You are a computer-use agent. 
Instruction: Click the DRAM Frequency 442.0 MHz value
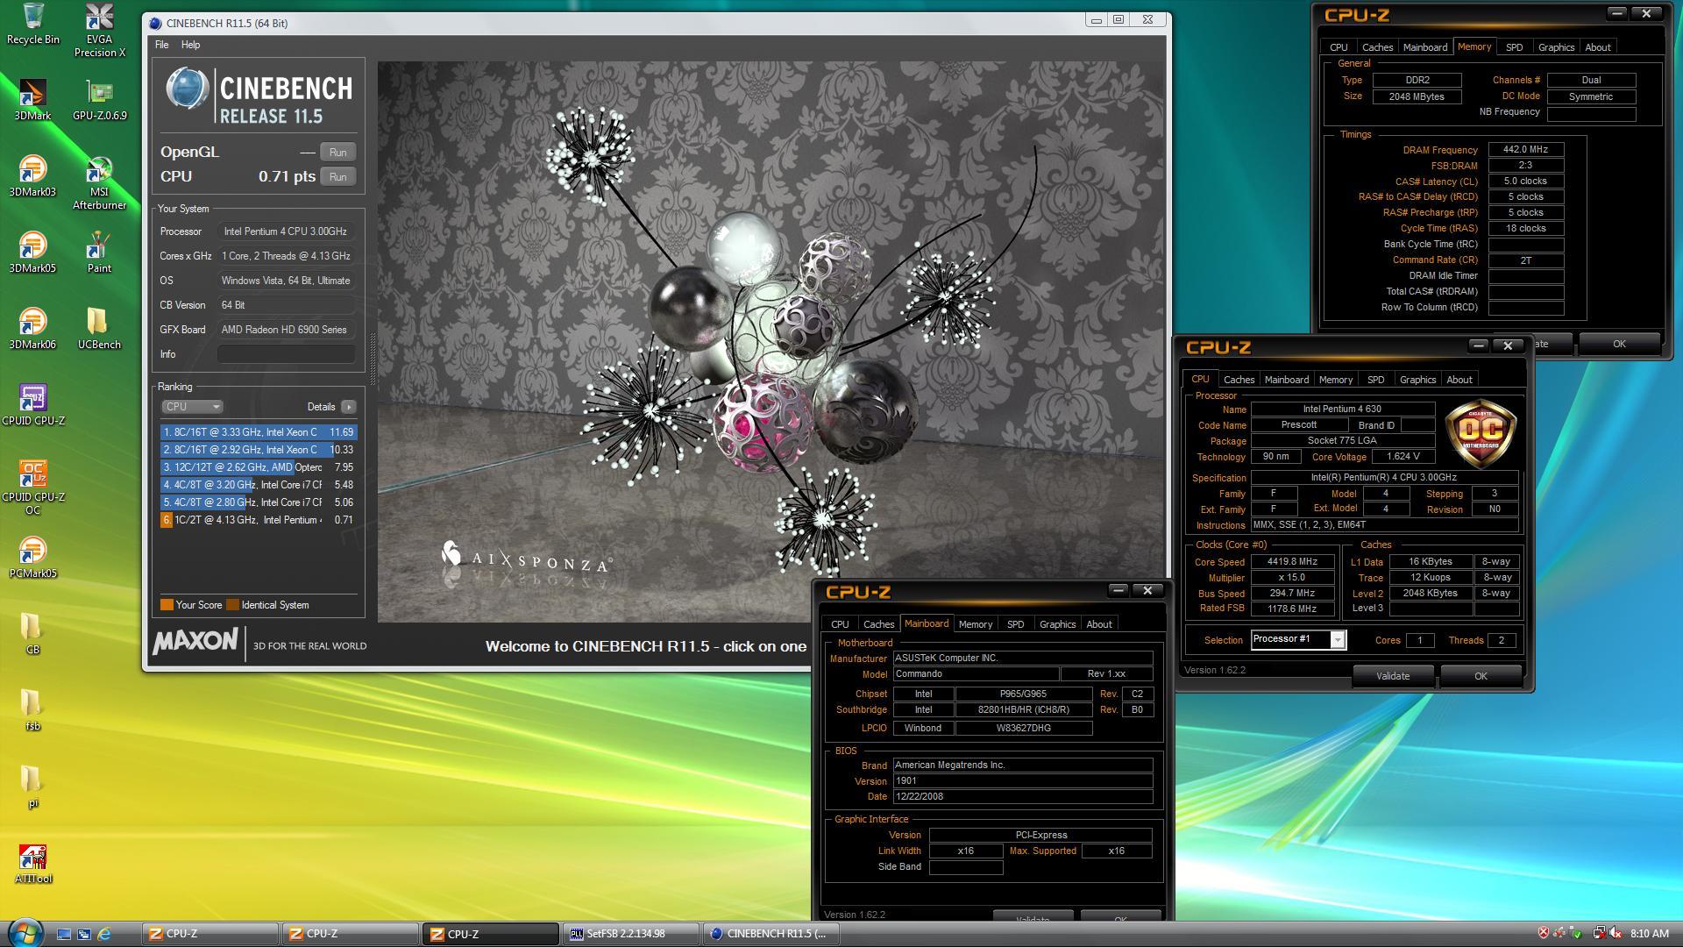pos(1525,150)
